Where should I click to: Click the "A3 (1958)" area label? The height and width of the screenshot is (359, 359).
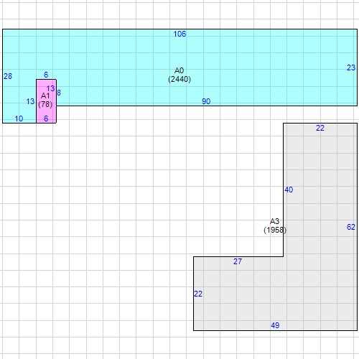tap(275, 225)
